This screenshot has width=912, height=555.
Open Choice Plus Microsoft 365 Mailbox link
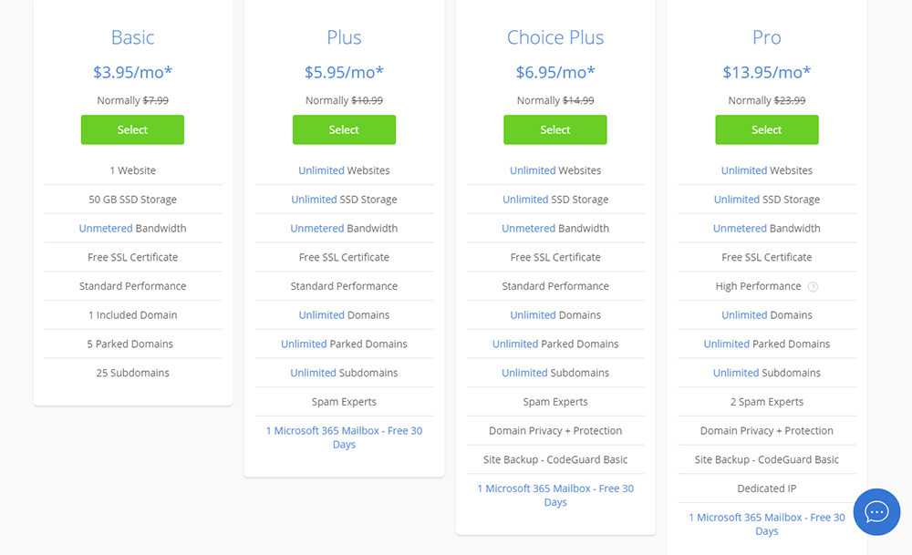(554, 495)
